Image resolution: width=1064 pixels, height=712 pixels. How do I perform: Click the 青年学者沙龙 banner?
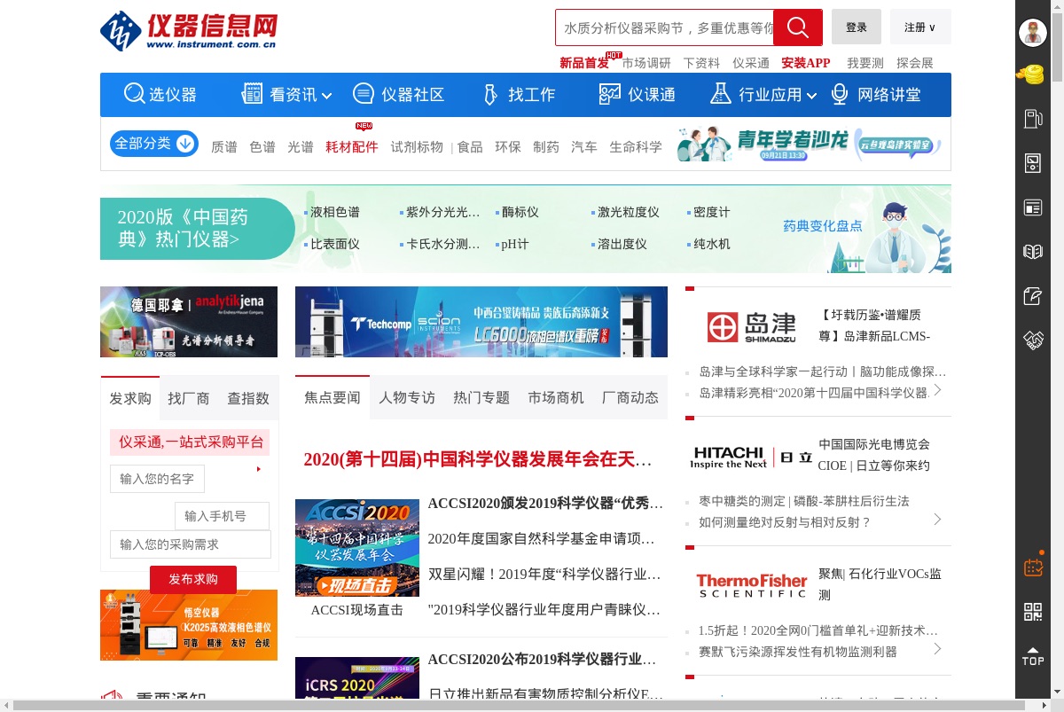(809, 144)
